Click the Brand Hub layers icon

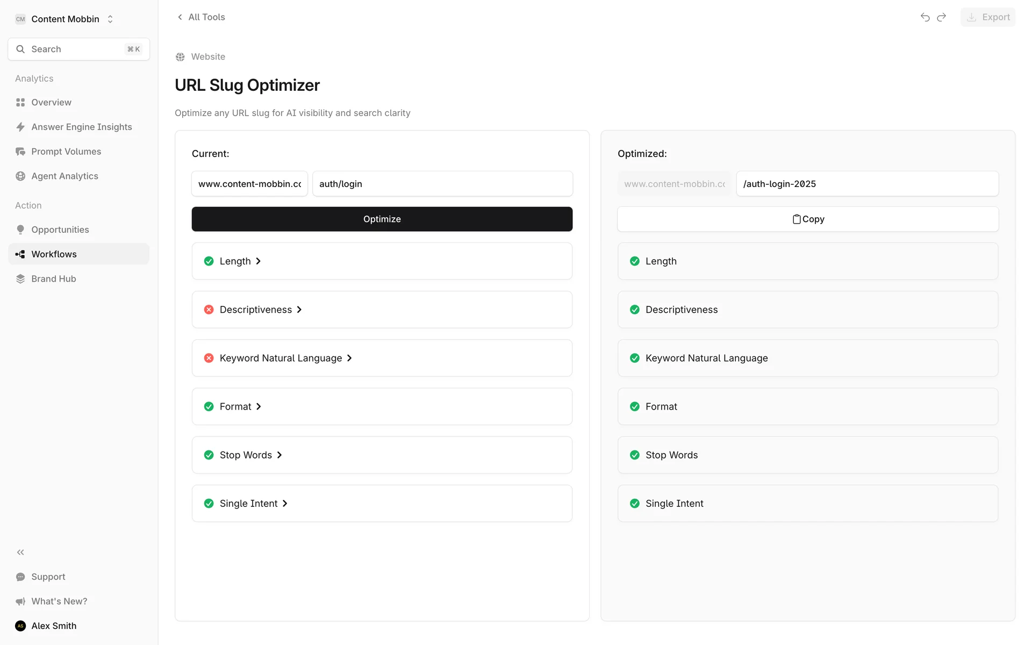point(20,278)
